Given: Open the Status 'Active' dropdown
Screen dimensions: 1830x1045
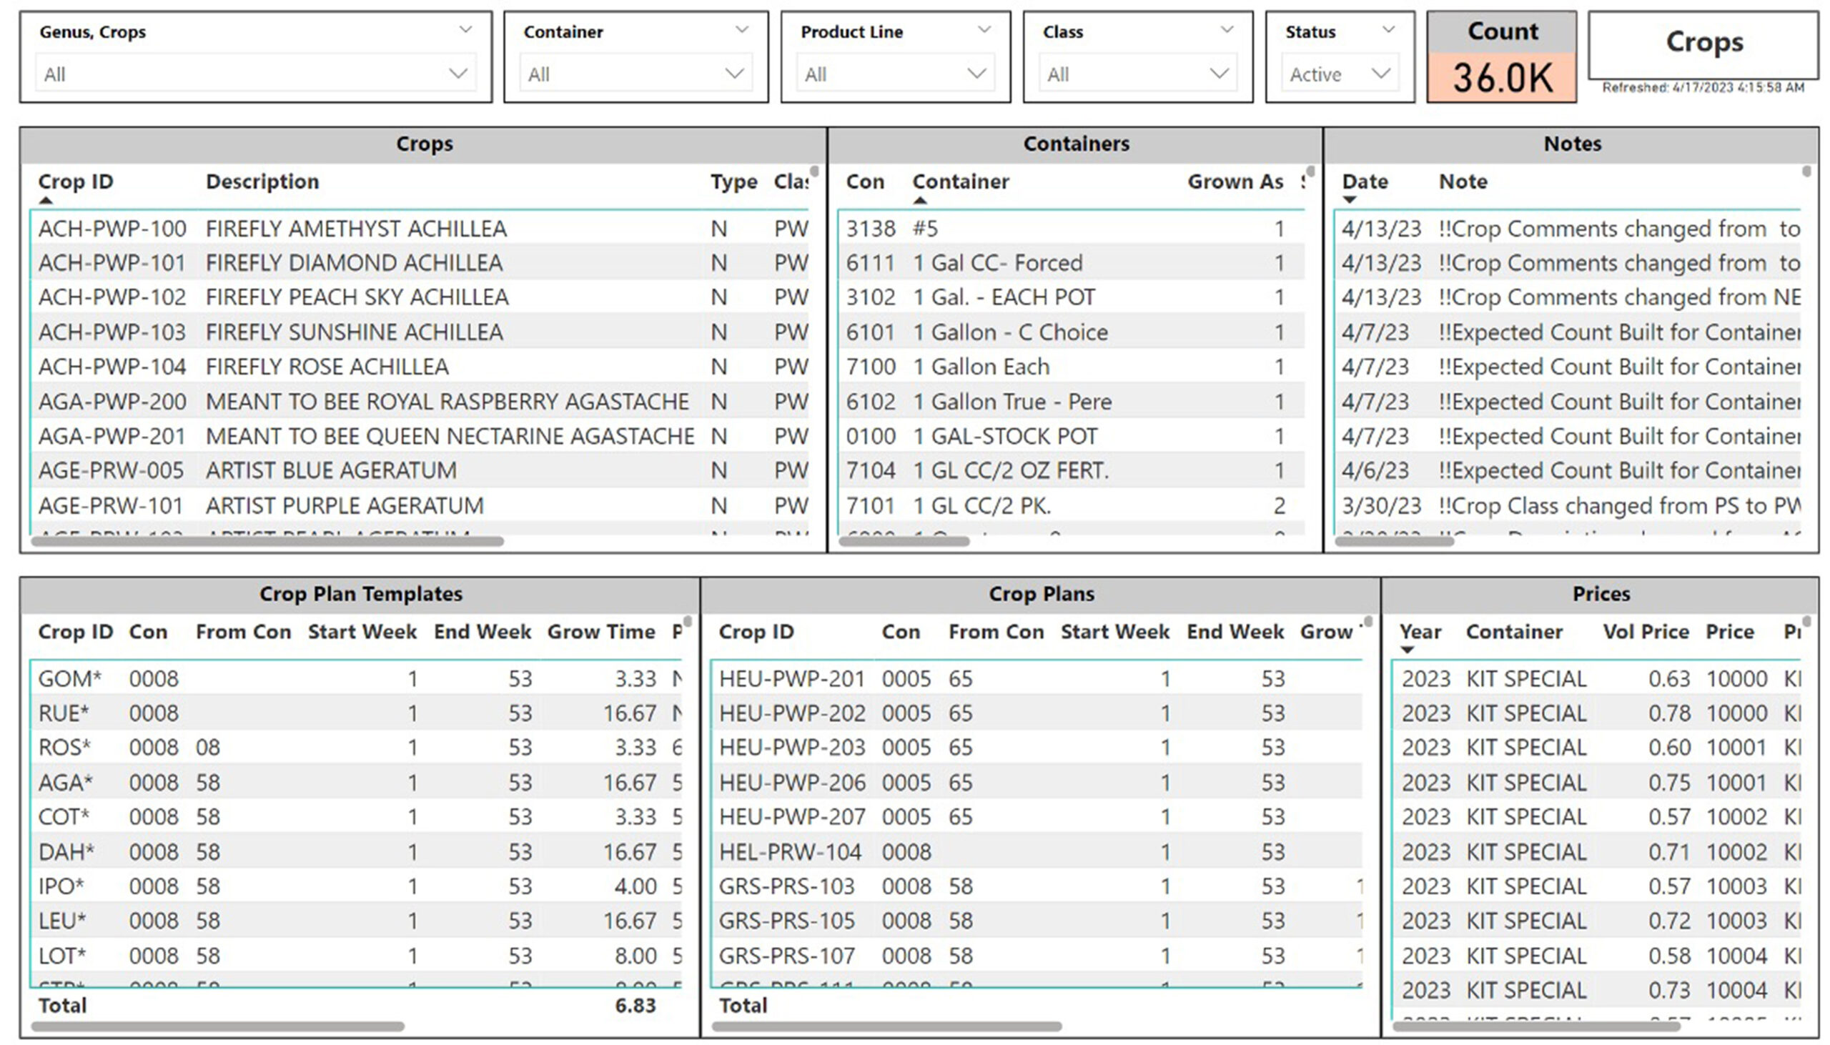Looking at the screenshot, I should coord(1339,74).
